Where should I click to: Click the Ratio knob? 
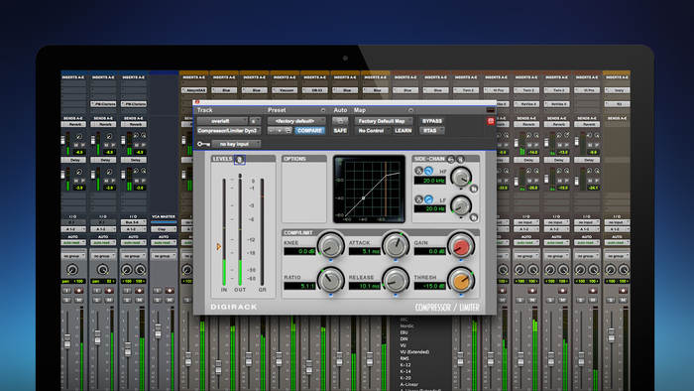click(x=330, y=280)
